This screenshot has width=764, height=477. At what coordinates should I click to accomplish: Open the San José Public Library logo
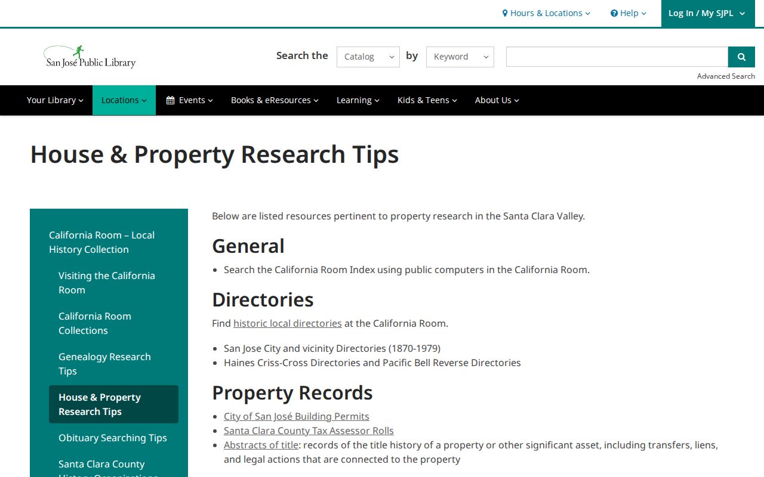(x=90, y=57)
